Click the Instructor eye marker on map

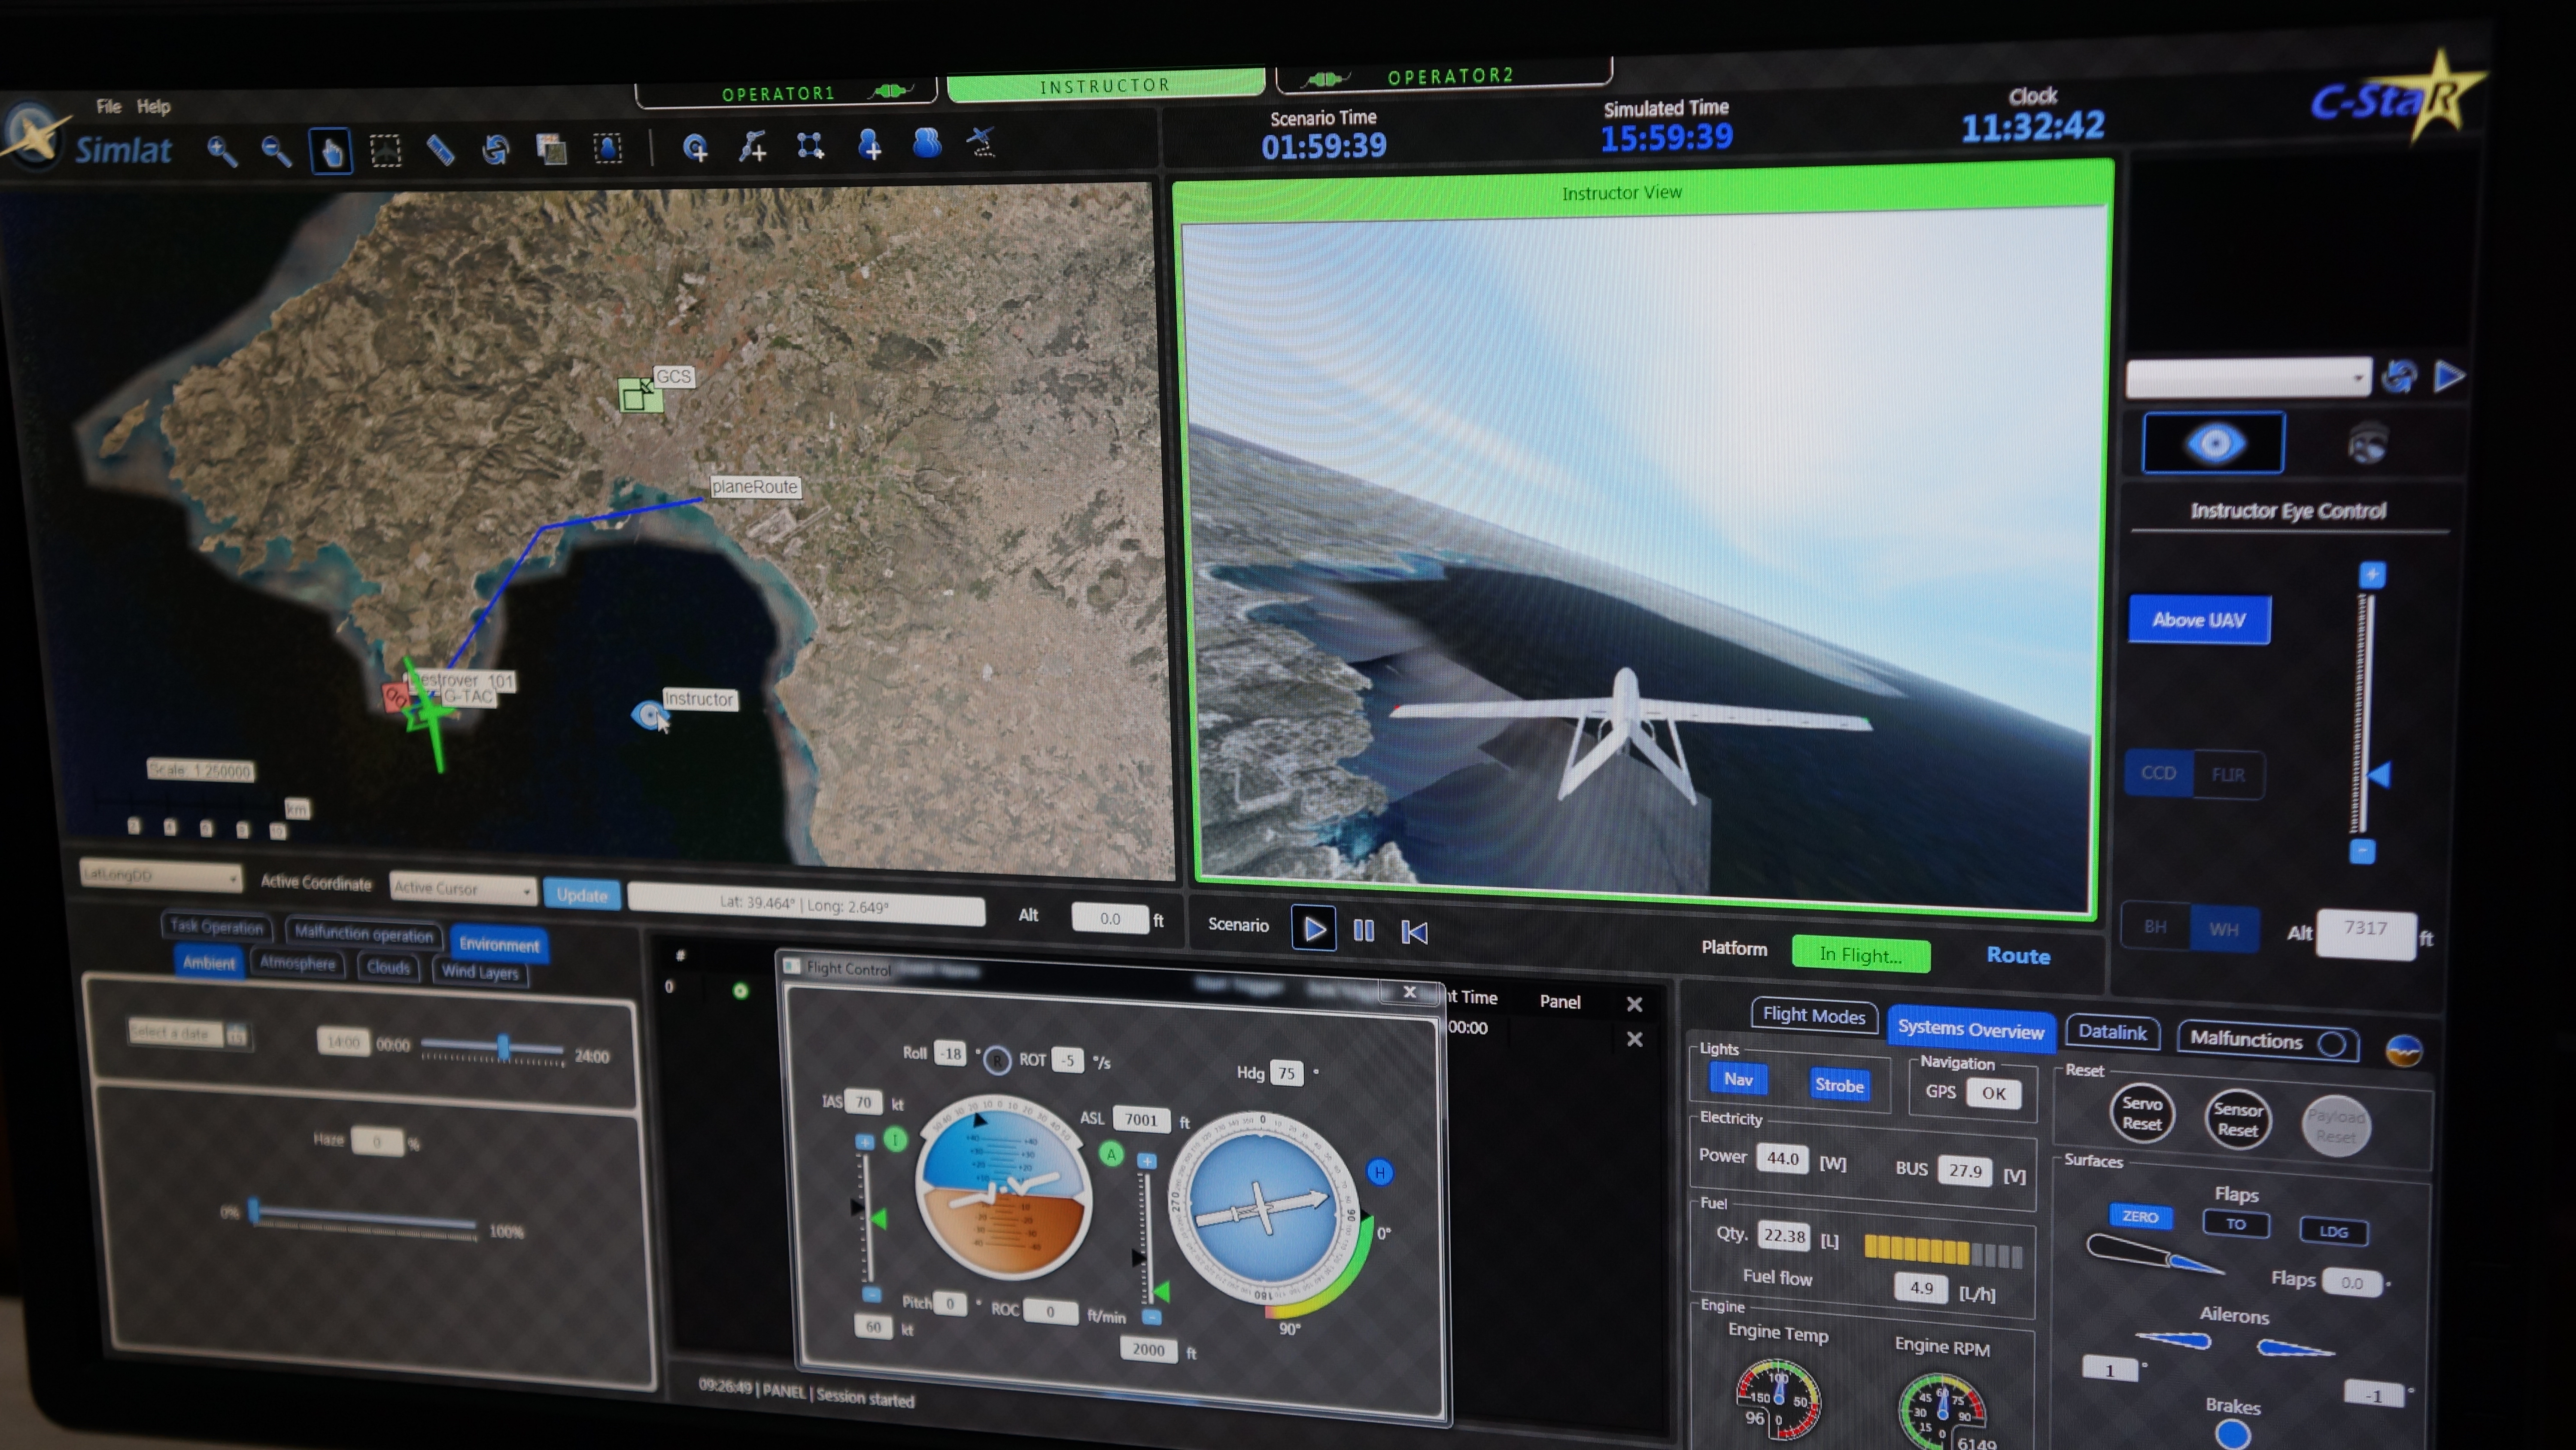point(649,715)
